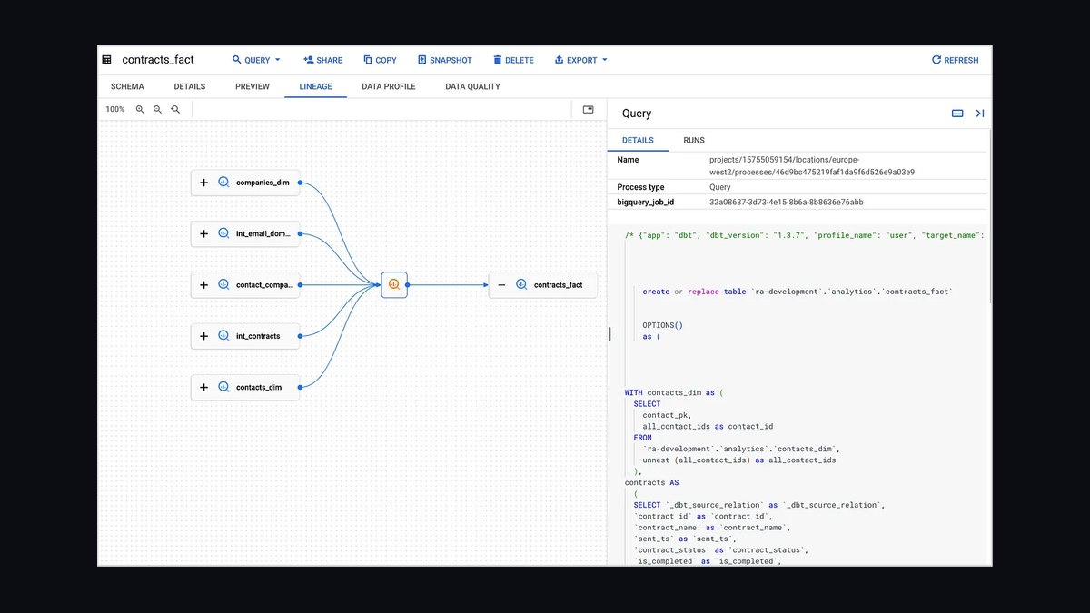Viewport: 1090px width, 613px height.
Task: Click the int_contracts node label
Action: point(258,336)
